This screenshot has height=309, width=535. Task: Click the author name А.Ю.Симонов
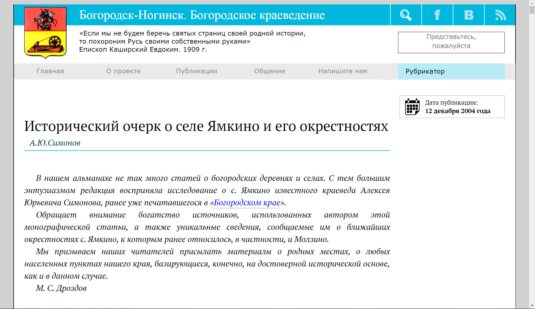pos(55,143)
